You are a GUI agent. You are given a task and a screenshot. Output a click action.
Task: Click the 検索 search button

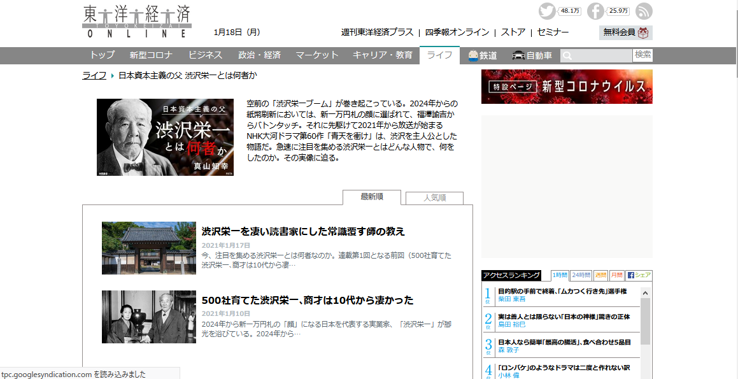642,55
